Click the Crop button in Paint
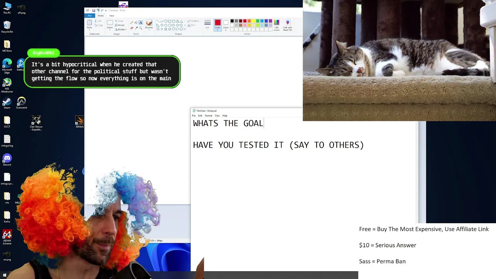Image resolution: width=496 pixels, height=279 pixels. tap(119, 21)
